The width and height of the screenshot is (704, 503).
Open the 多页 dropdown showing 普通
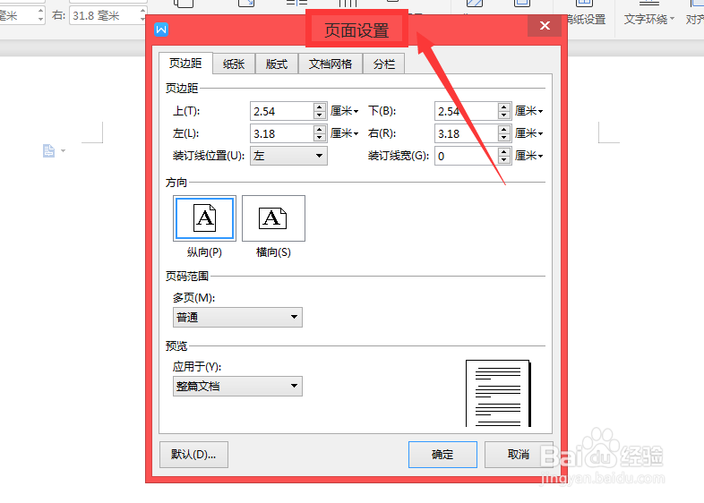tap(237, 317)
